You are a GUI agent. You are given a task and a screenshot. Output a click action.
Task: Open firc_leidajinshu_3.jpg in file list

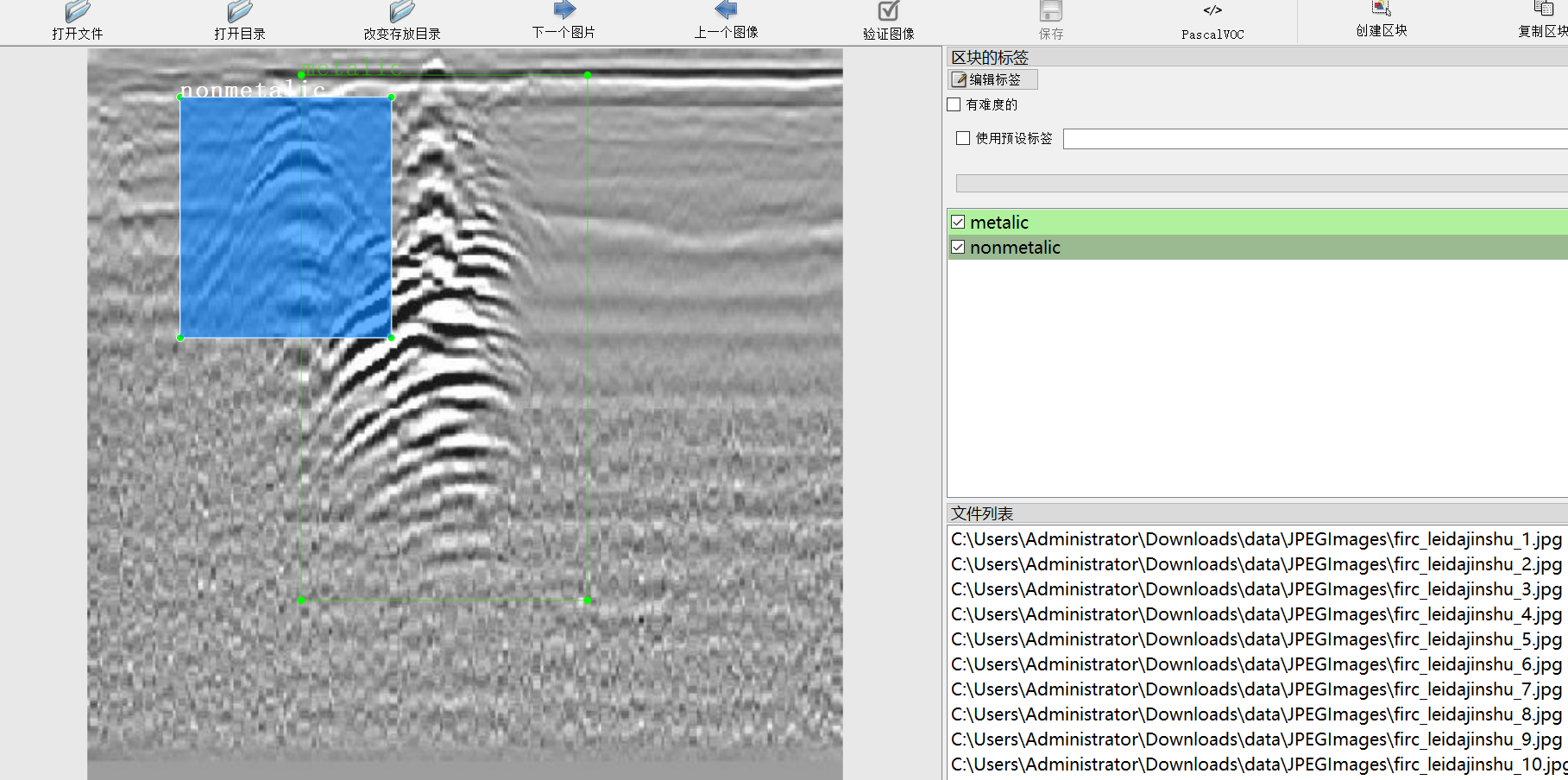pyautogui.click(x=1256, y=589)
